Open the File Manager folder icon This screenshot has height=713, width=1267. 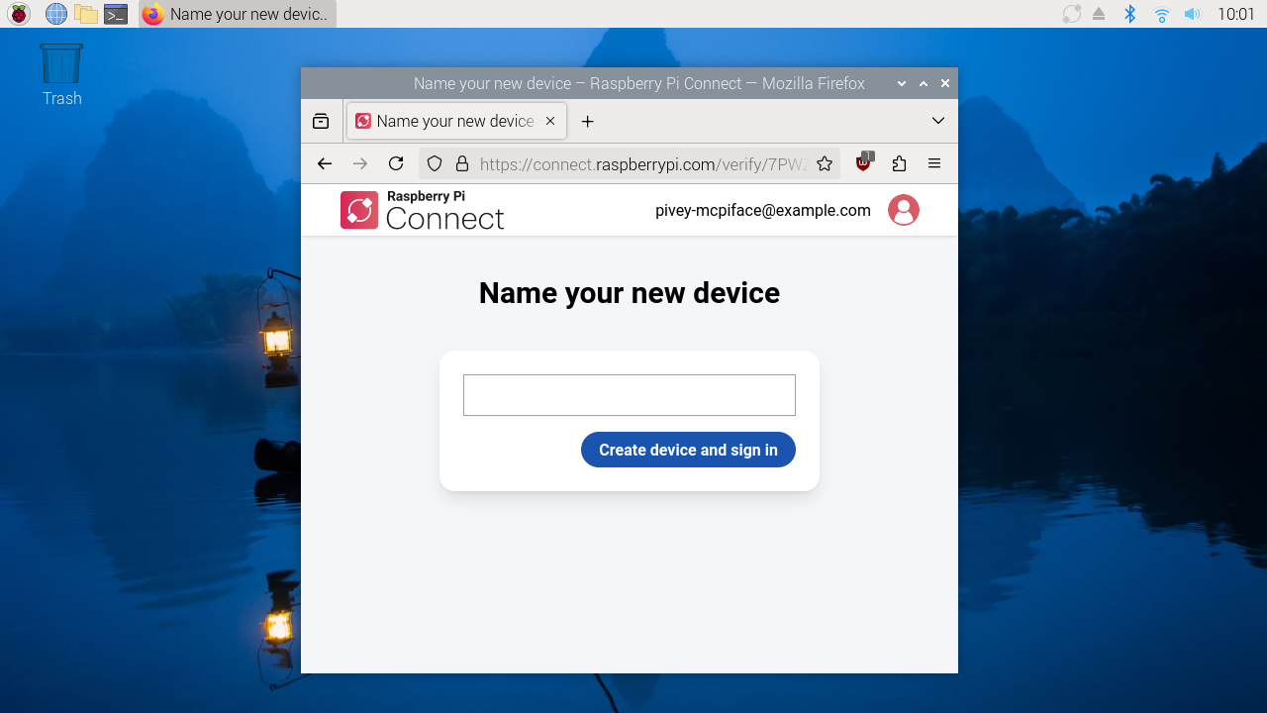pyautogui.click(x=86, y=14)
